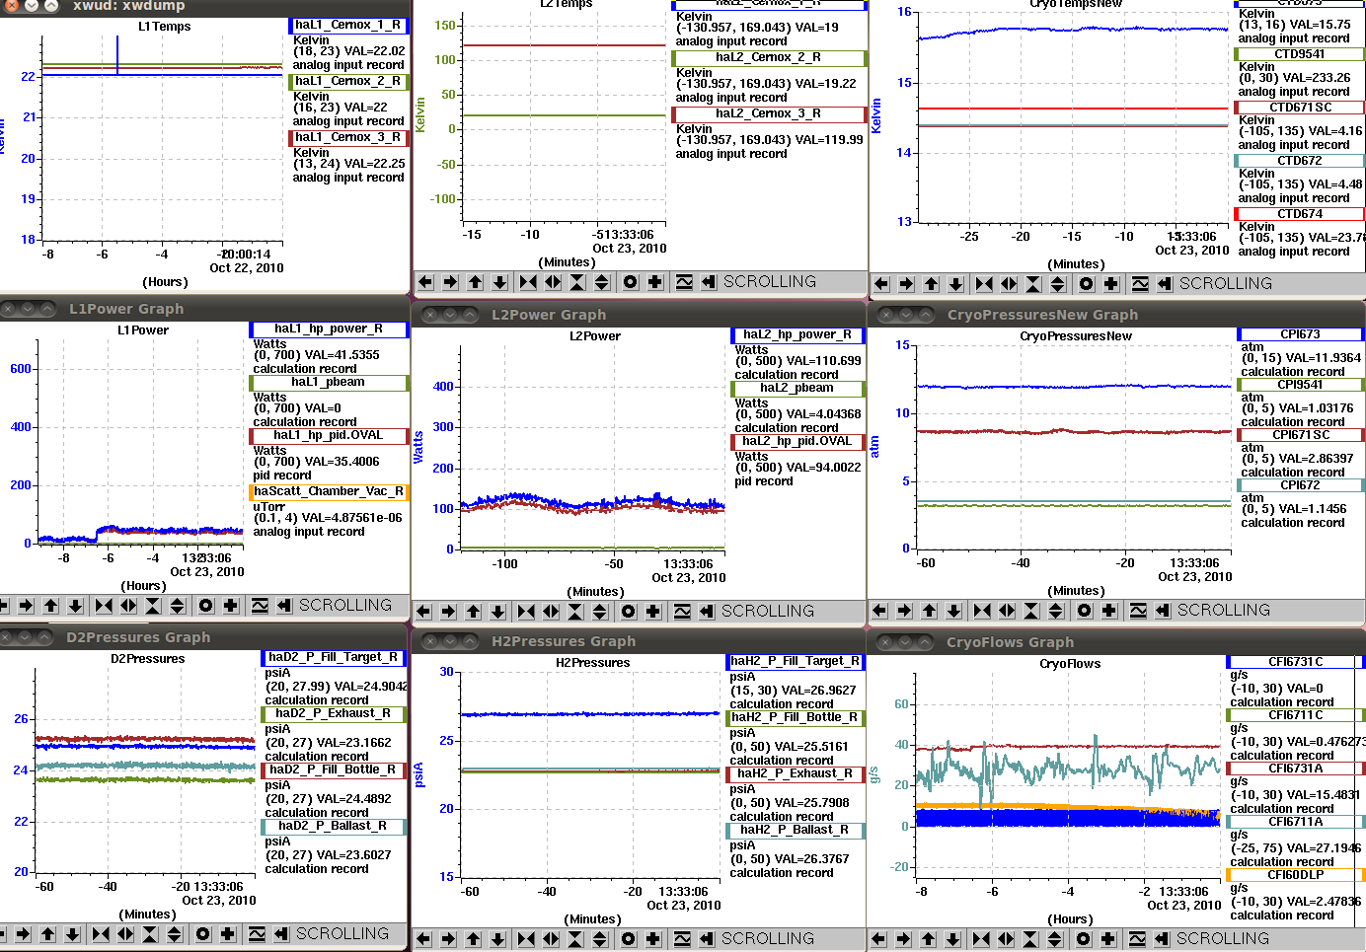The image size is (1366, 952).
Task: Click the plus icon in L2Power toolbar
Action: pyautogui.click(x=653, y=612)
